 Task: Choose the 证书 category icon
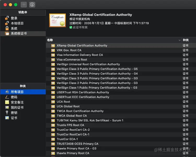coord(7,118)
